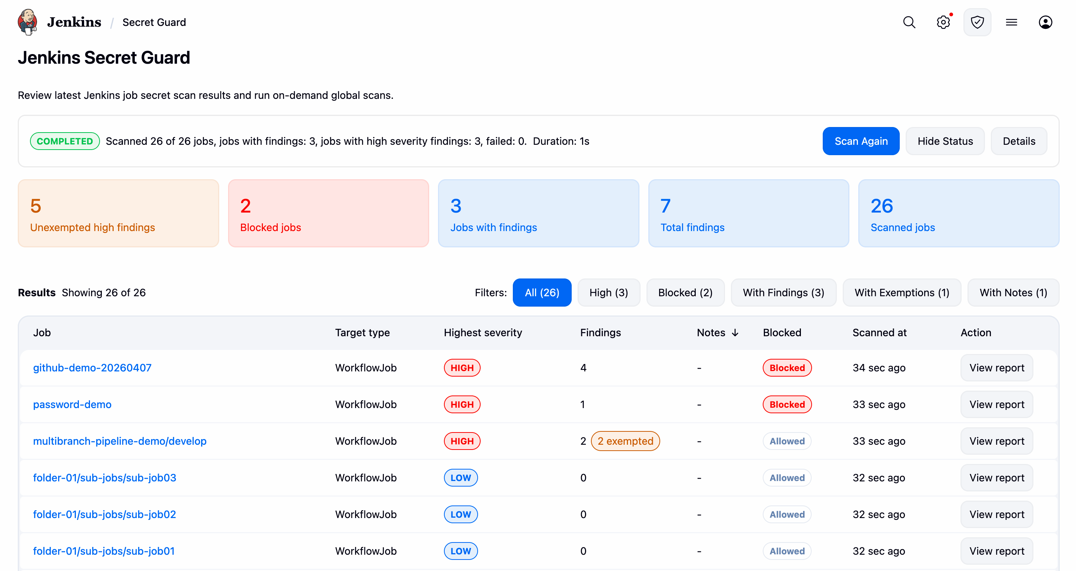Click the Blocked jobs red summary card
Viewport: 1076px width, 571px height.
pyautogui.click(x=328, y=213)
